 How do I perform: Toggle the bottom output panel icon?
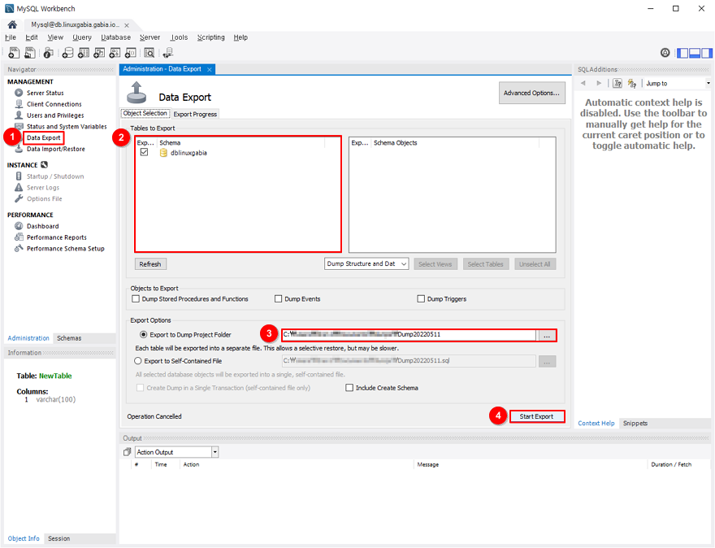click(x=695, y=53)
